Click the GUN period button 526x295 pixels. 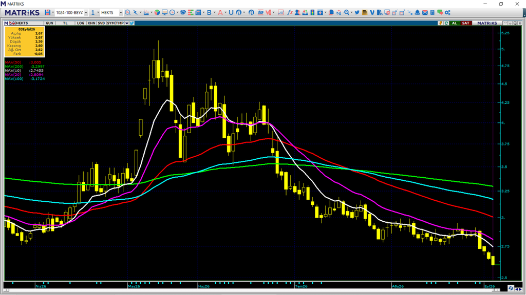[49, 23]
